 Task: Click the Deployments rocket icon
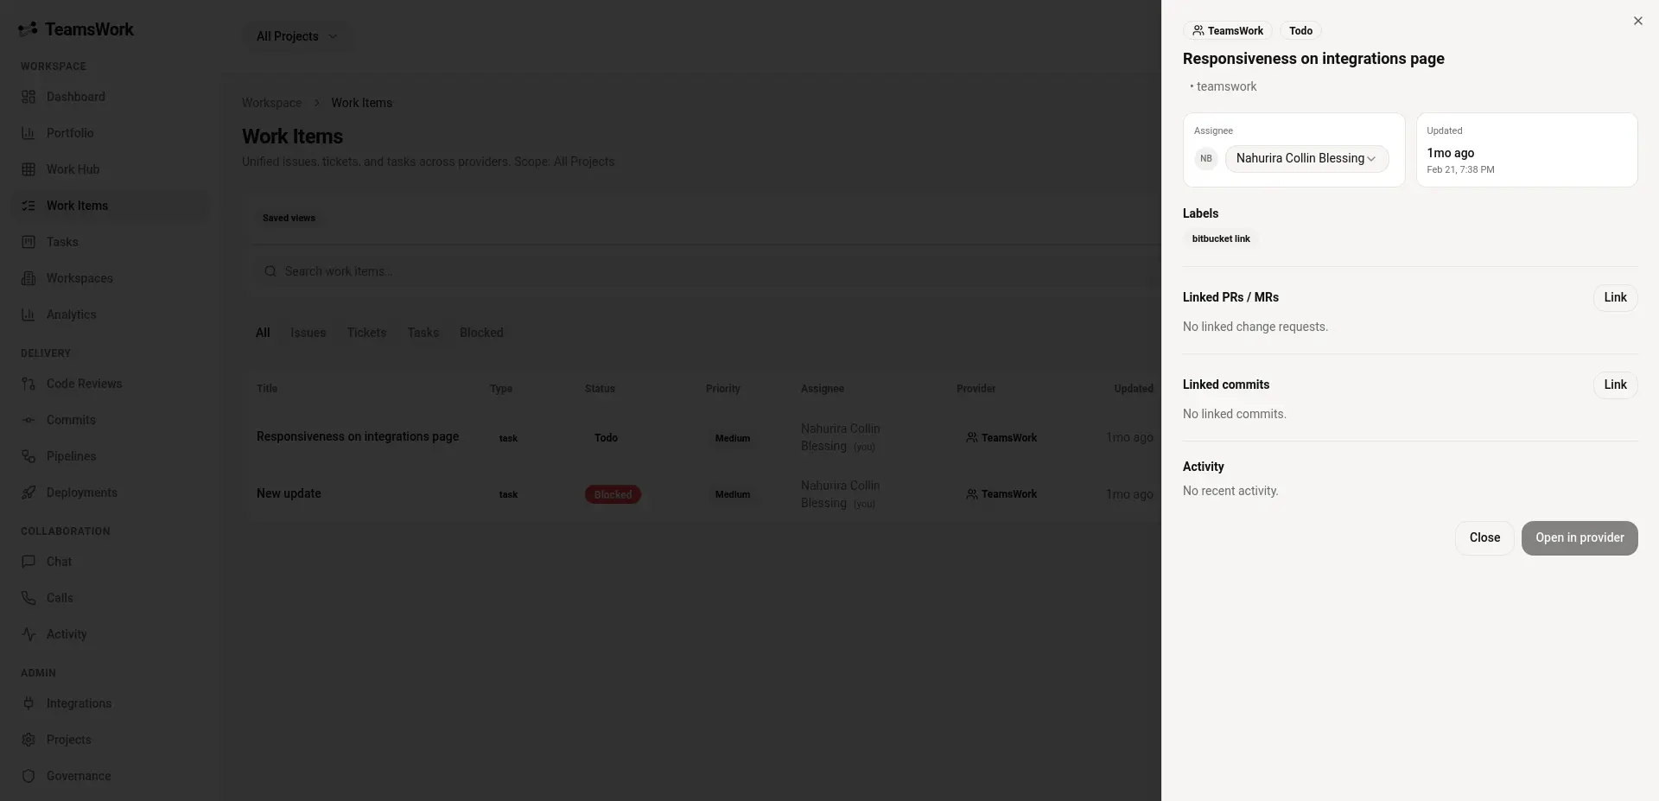click(29, 493)
